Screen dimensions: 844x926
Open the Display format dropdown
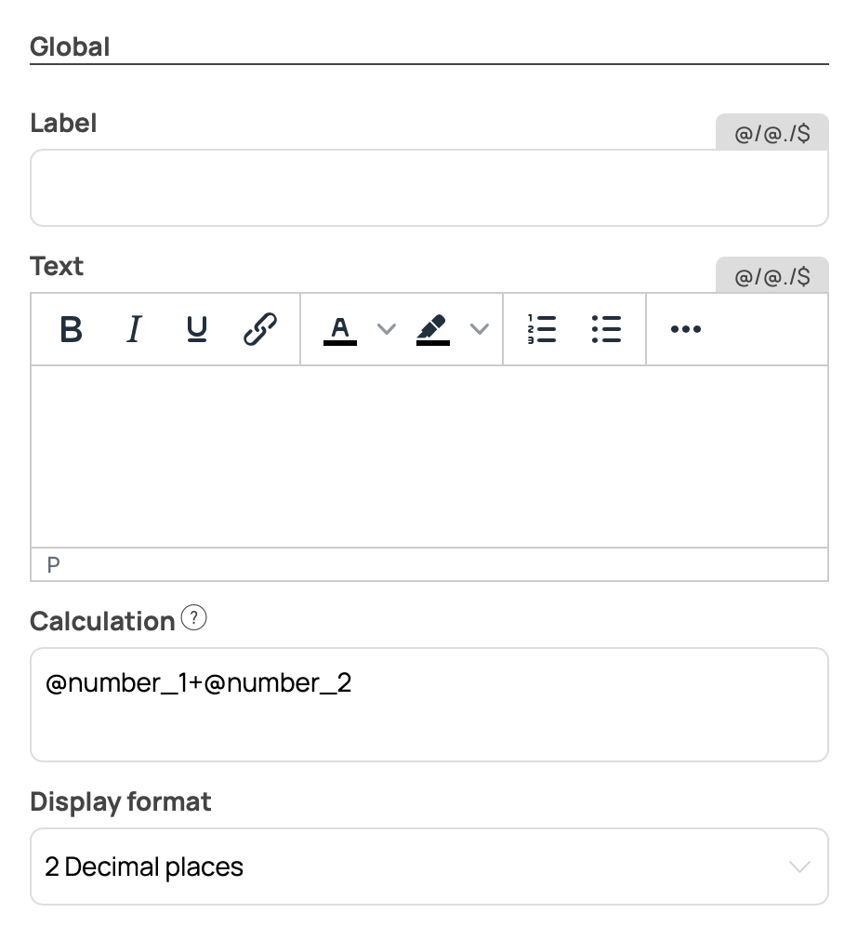[x=429, y=866]
